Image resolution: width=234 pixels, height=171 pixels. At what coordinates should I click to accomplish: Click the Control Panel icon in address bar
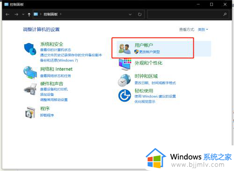pos(36,14)
